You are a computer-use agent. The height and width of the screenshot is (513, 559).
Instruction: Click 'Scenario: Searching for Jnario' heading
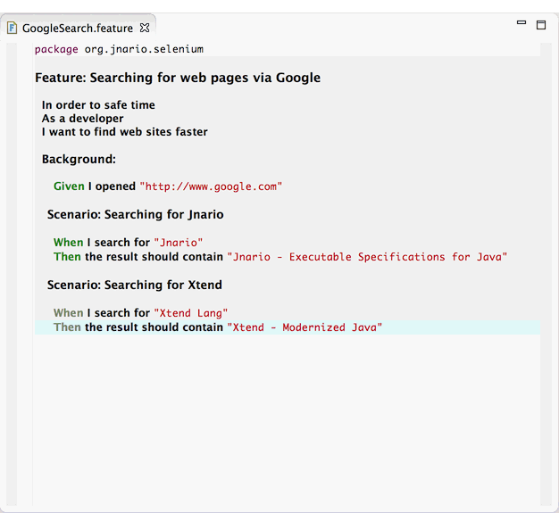tap(135, 214)
